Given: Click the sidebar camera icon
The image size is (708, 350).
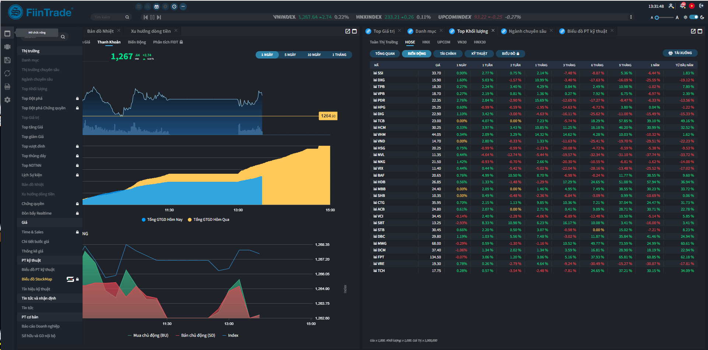Looking at the screenshot, I should point(7,47).
